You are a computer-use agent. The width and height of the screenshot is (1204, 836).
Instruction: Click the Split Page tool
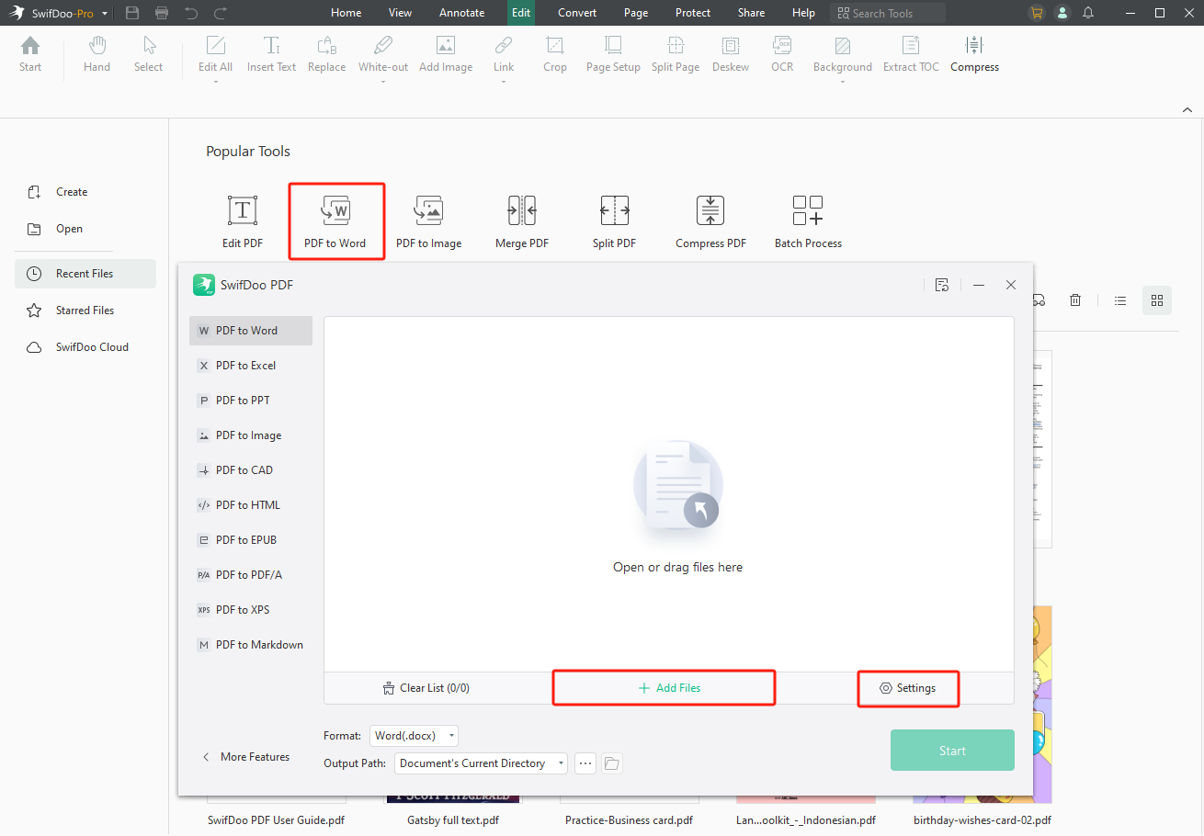click(x=676, y=54)
